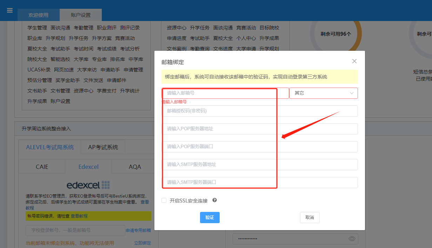The height and width of the screenshot is (248, 432).
Task: Select the 账户设置 tab
Action: [81, 15]
